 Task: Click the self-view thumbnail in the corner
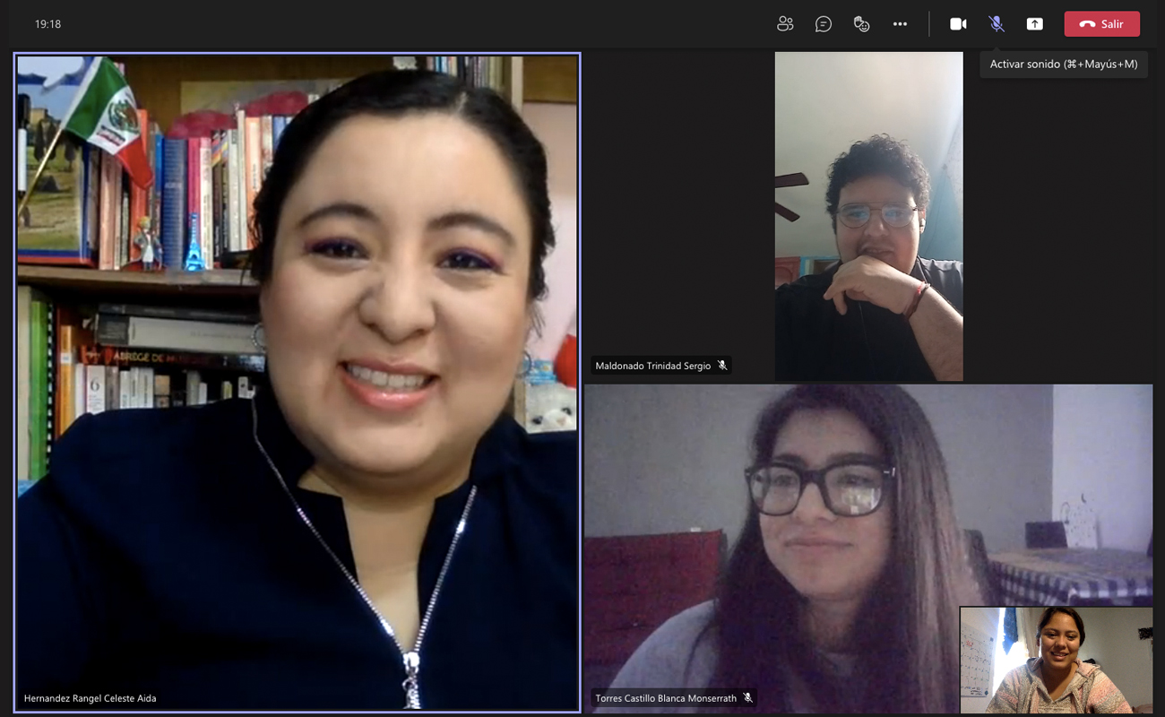pos(1056,660)
